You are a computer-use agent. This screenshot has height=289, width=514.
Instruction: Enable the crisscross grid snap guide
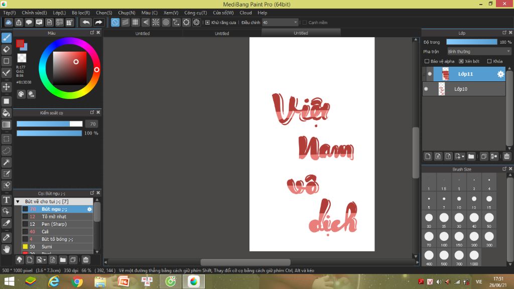(x=136, y=22)
